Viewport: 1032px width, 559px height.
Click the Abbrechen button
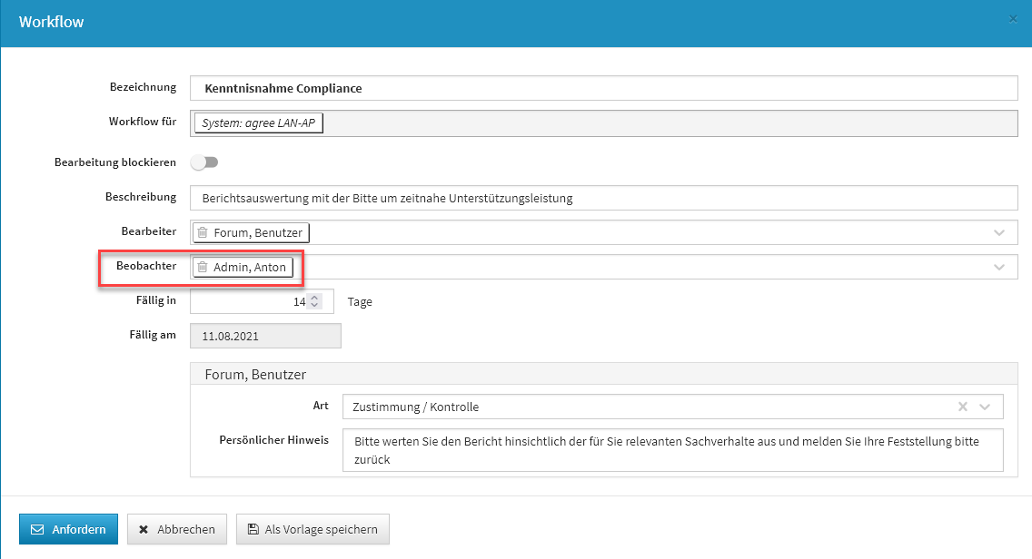(x=177, y=530)
